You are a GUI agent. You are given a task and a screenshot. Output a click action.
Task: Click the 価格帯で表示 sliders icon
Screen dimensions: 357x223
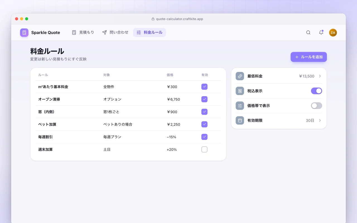click(240, 106)
